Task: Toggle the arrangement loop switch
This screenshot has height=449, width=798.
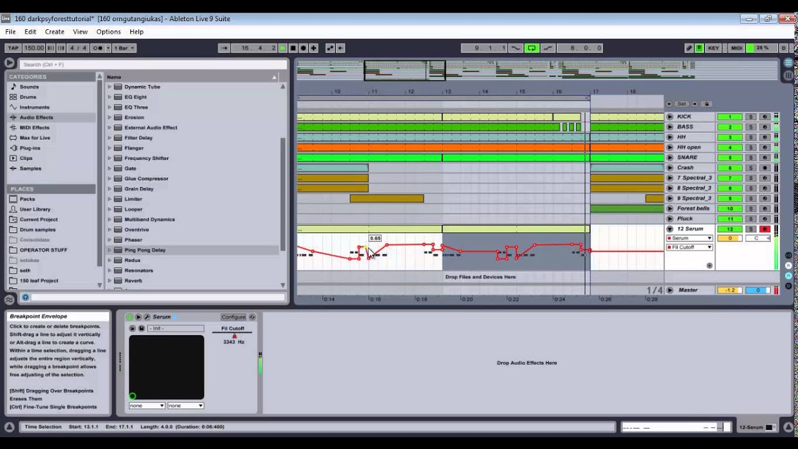Action: pos(532,48)
